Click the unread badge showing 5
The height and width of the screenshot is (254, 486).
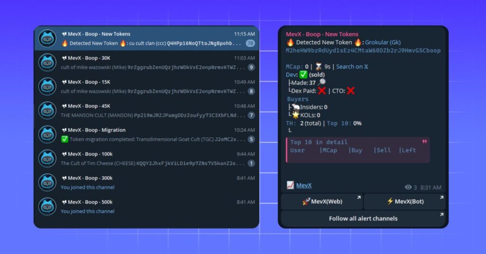click(x=252, y=139)
